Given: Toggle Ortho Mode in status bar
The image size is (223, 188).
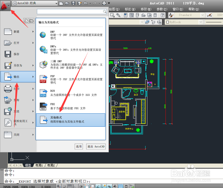Looking at the screenshot, I should pyautogui.click(x=75, y=186).
